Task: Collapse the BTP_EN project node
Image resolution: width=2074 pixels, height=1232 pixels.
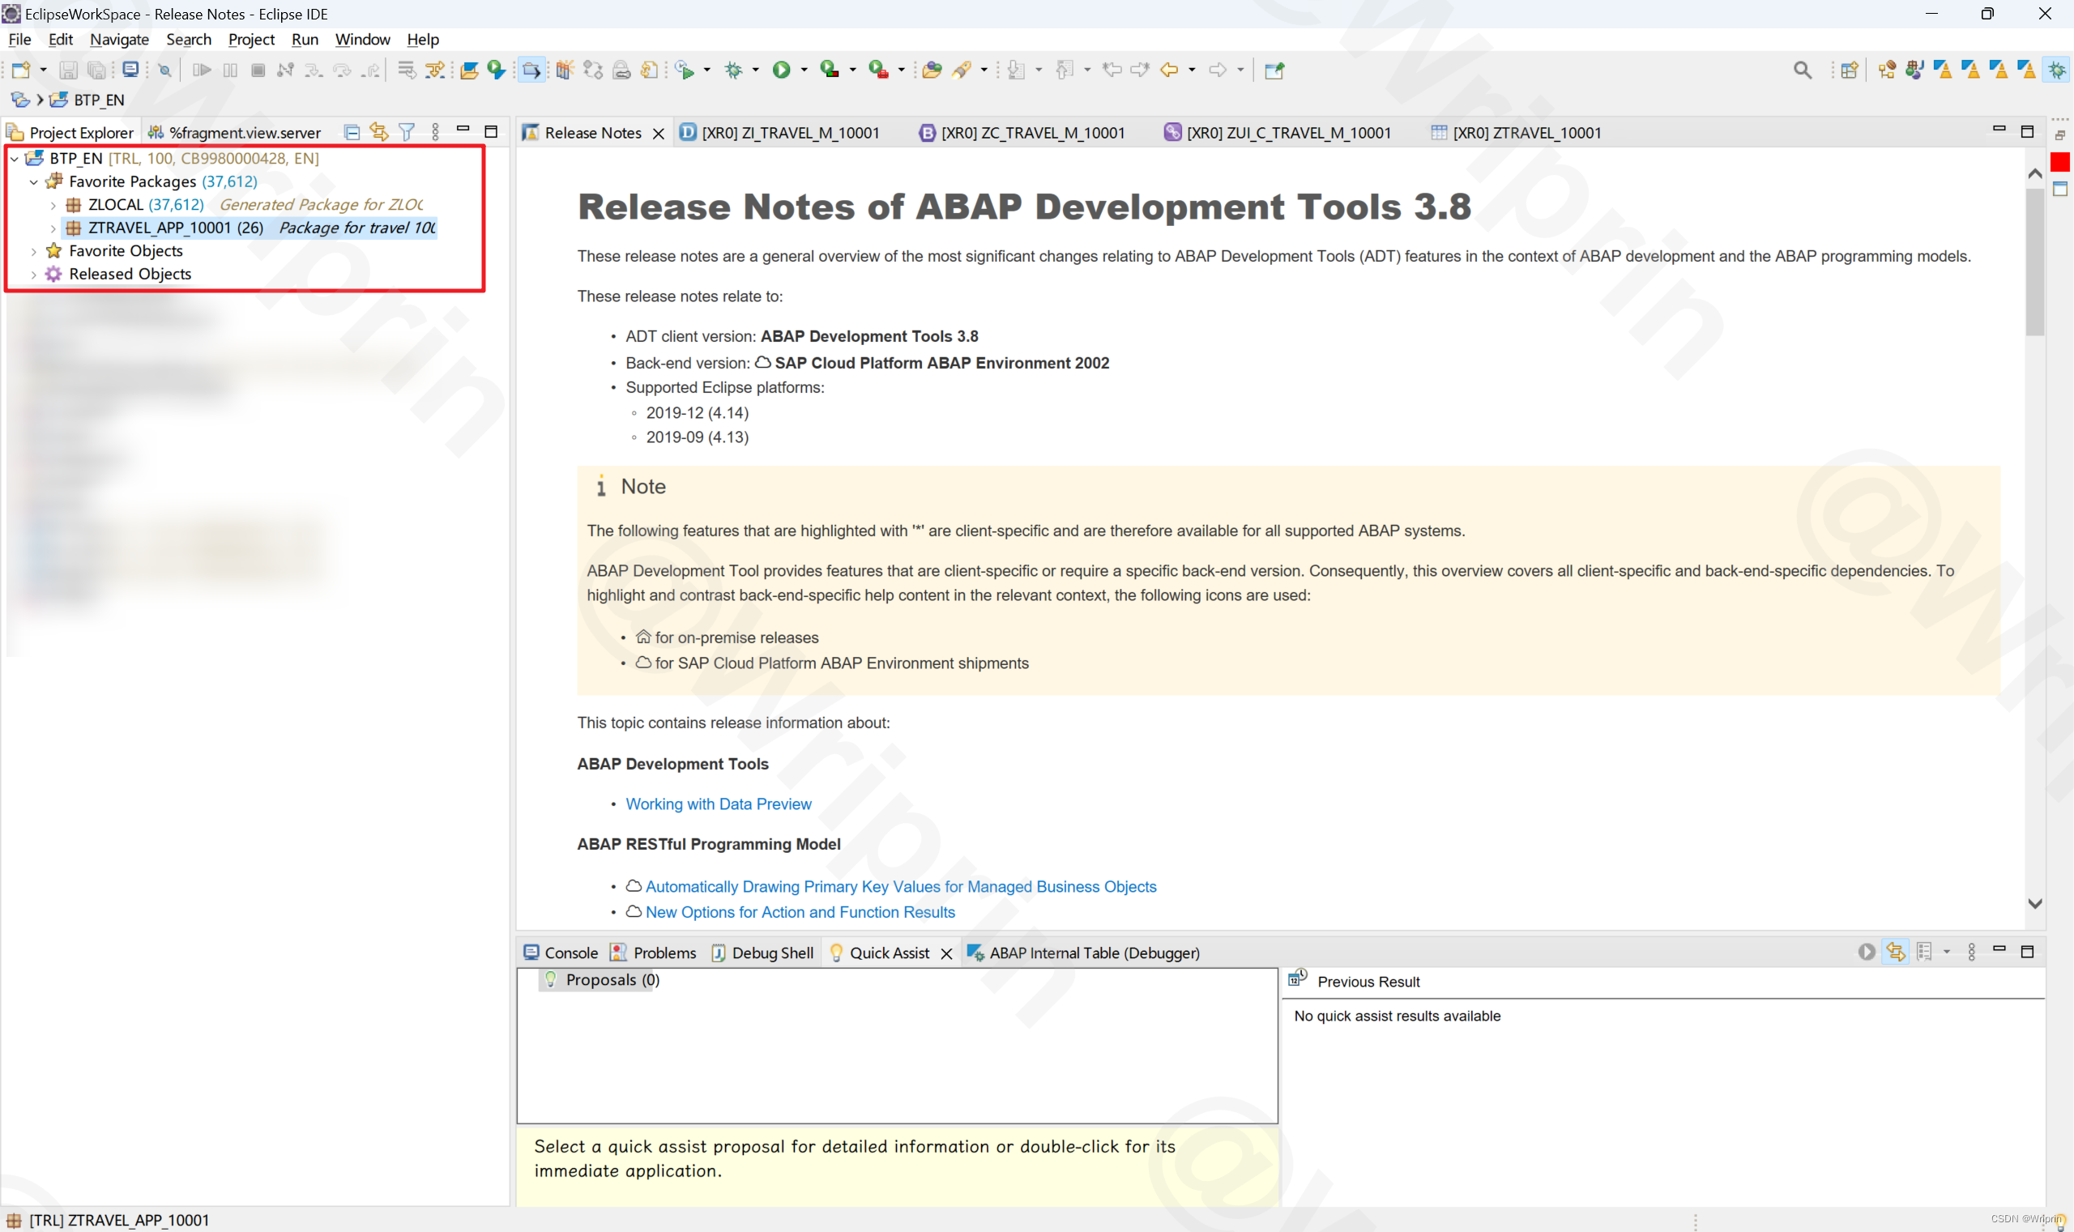Action: point(14,158)
